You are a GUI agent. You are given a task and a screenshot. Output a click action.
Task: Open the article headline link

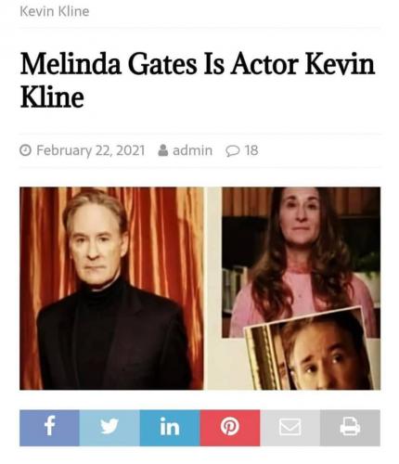(198, 80)
